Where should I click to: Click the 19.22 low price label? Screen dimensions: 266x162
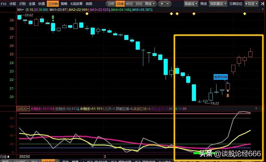(215, 103)
